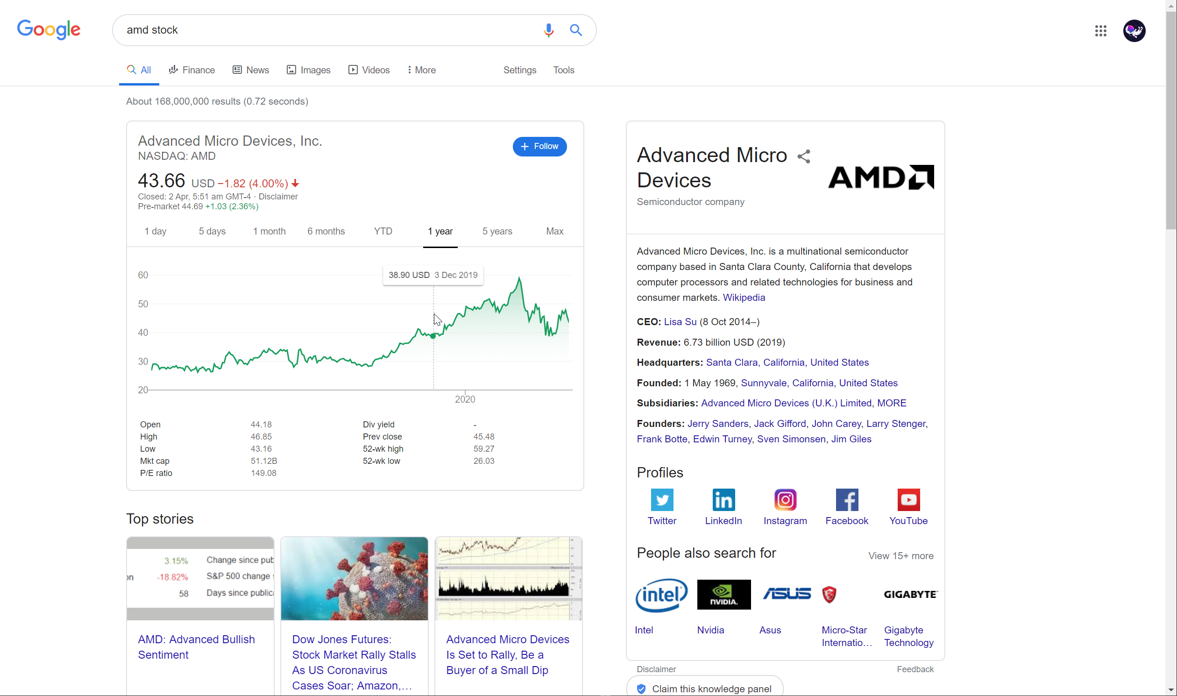Click in the amd stock search field

click(328, 30)
